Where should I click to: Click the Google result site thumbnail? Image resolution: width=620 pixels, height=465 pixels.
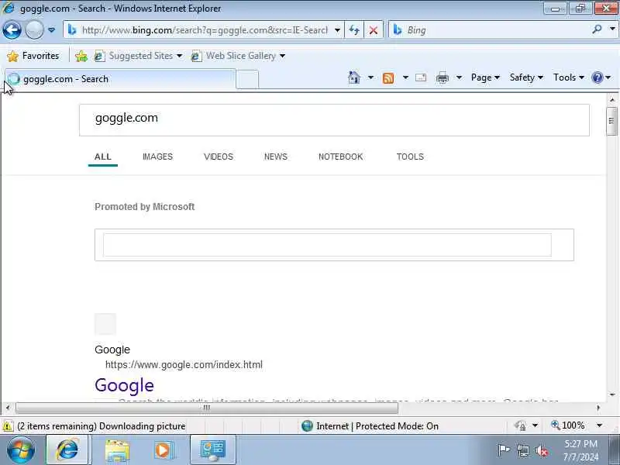pos(105,324)
